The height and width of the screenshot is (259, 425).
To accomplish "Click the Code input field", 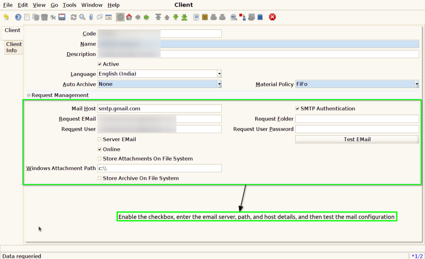I will tap(159, 34).
